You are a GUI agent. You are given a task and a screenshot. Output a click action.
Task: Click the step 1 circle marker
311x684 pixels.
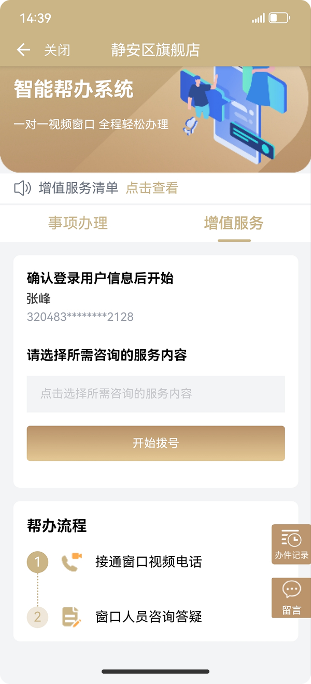coord(37,562)
